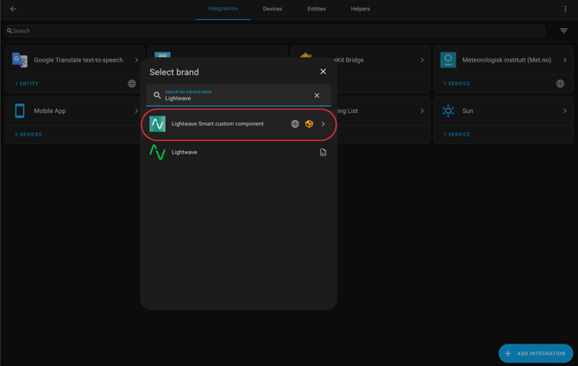
Task: Click 1 SERVICE link under Met.no
Action: click(x=456, y=84)
